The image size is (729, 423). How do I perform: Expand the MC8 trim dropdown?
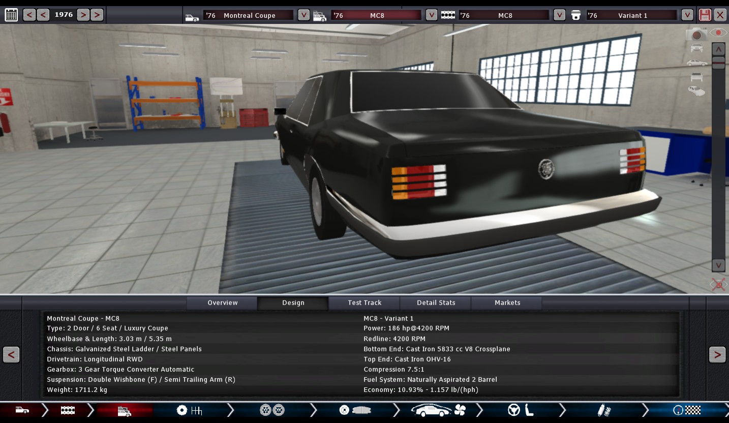[x=432, y=15]
